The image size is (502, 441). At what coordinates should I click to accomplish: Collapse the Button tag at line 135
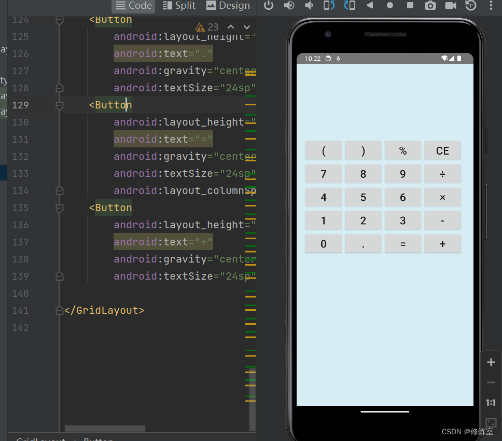pyautogui.click(x=59, y=208)
